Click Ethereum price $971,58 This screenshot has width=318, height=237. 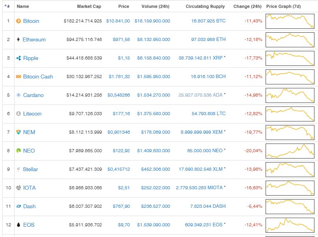click(121, 39)
